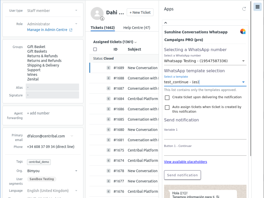Enable Create ticket upon delivering the notification
The width and height of the screenshot is (264, 198).
[167, 98]
